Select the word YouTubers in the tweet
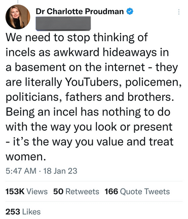Image resolution: width=188 pixels, height=219 pixels. point(92,82)
